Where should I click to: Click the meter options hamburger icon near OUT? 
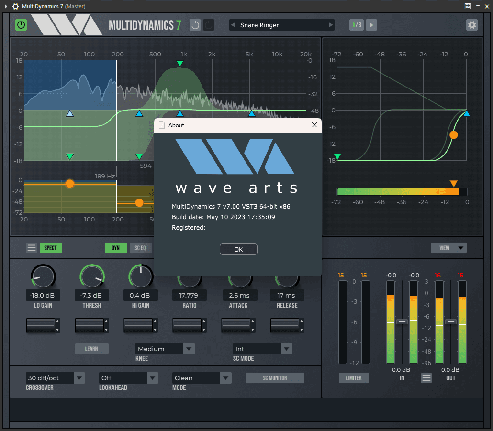click(x=426, y=378)
